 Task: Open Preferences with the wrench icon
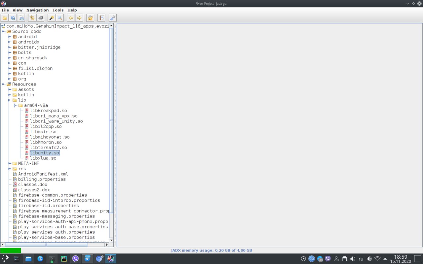(112, 18)
